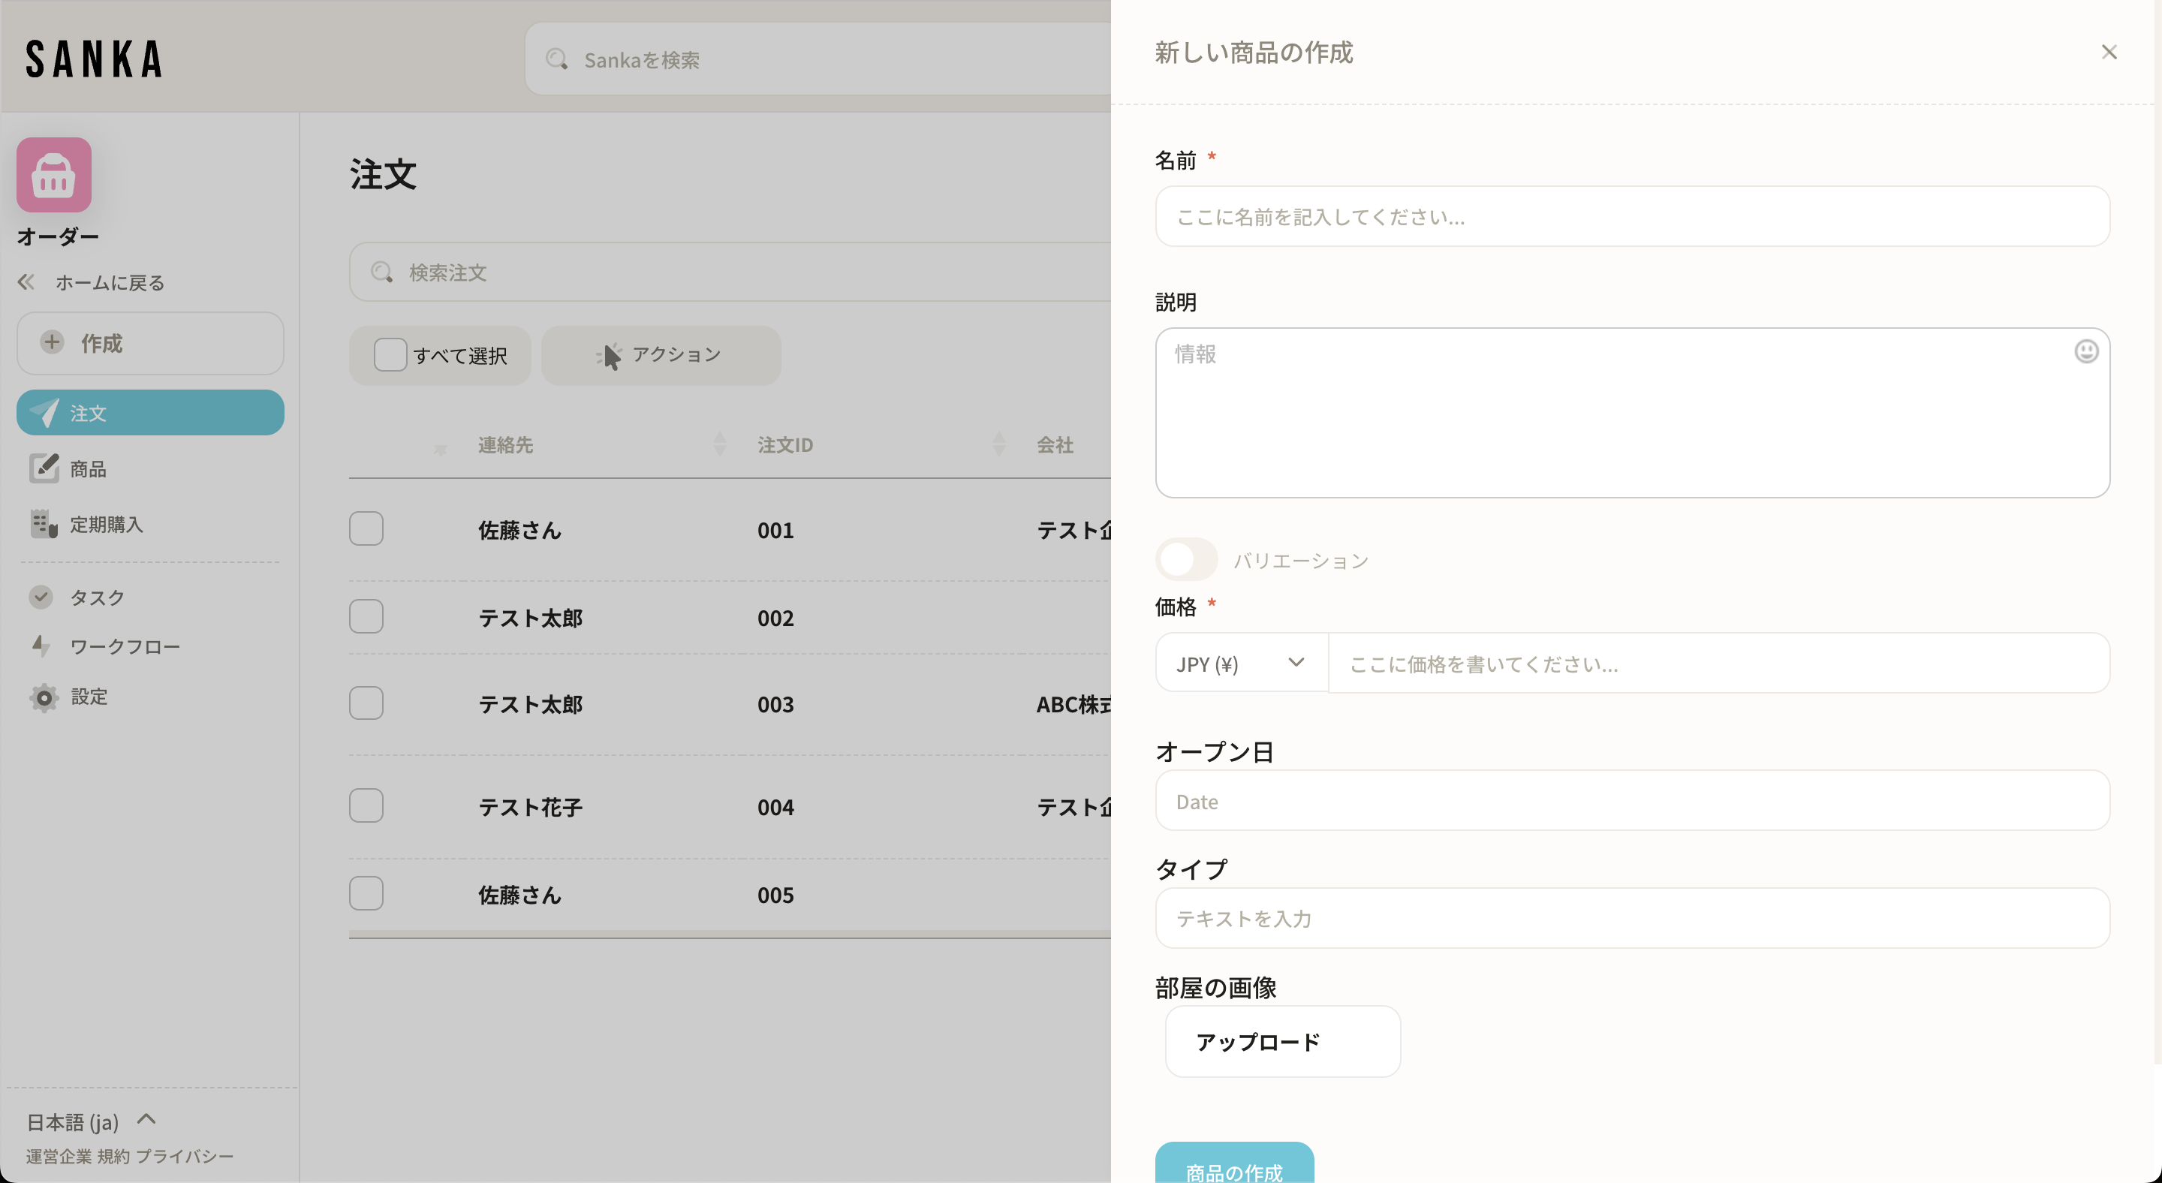Toggle the バリエーション switch on

(1186, 560)
